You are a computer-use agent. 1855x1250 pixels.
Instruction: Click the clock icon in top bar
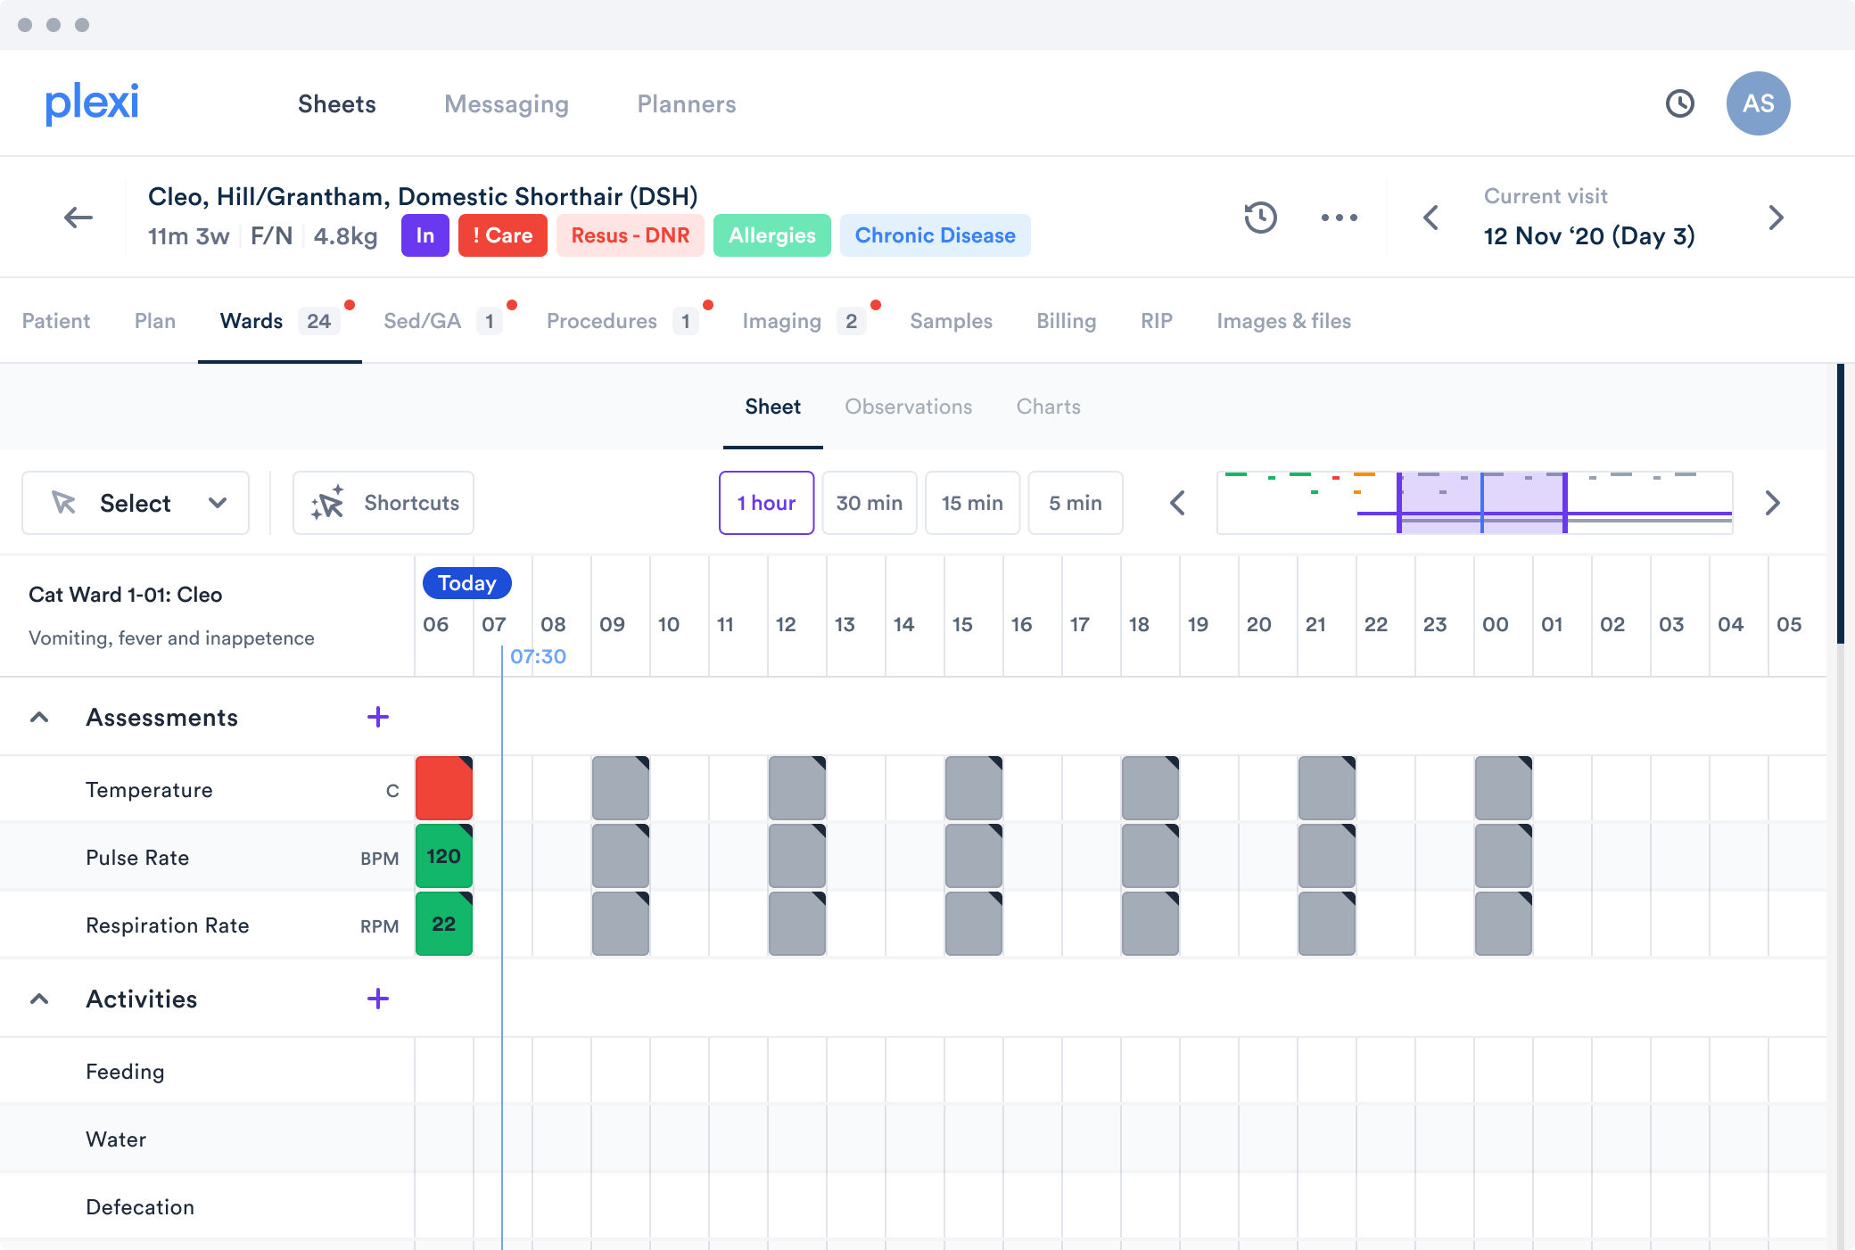(1679, 103)
